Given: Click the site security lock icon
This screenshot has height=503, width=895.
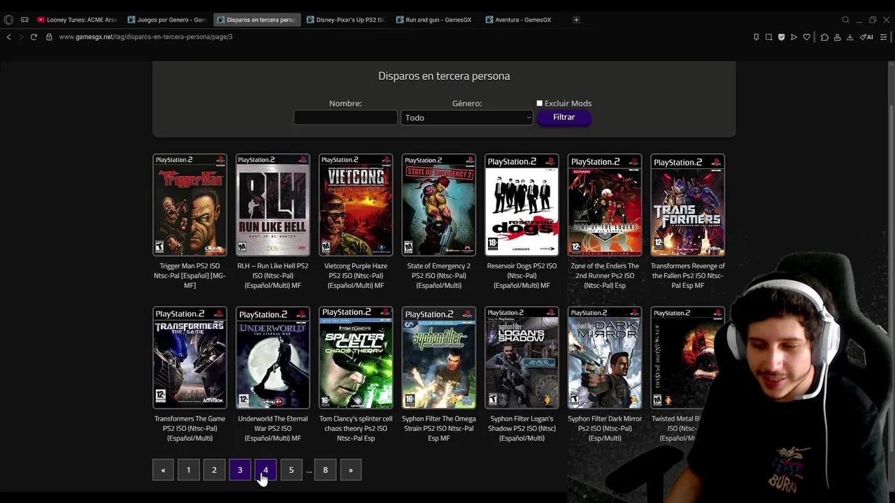Looking at the screenshot, I should 49,37.
